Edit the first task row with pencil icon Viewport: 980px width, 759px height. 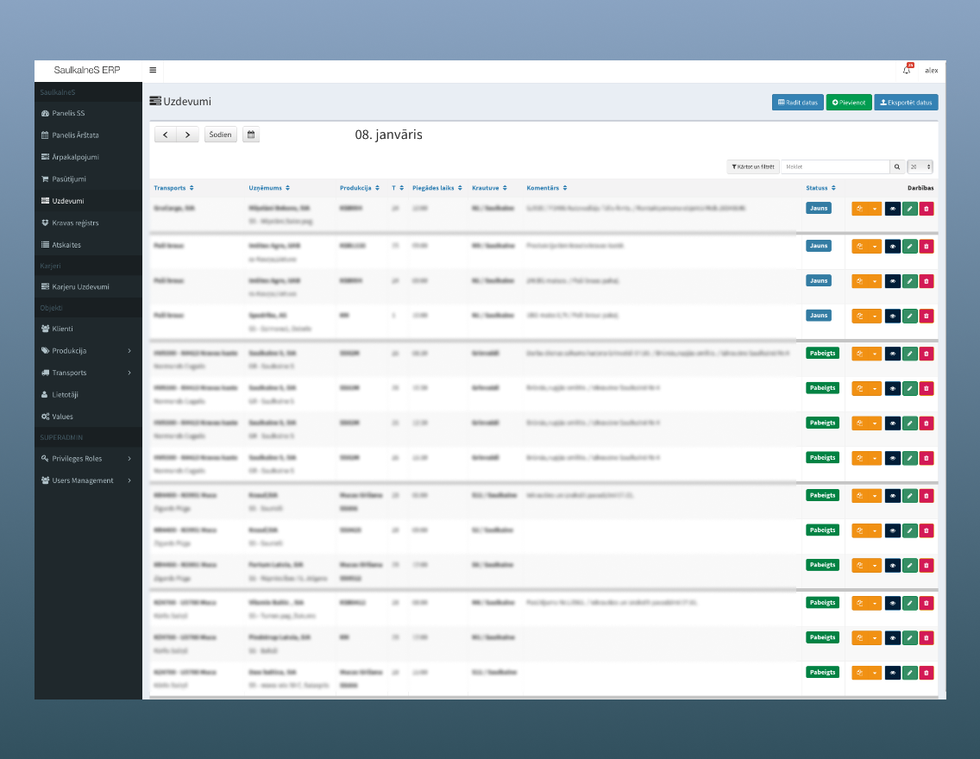909,208
